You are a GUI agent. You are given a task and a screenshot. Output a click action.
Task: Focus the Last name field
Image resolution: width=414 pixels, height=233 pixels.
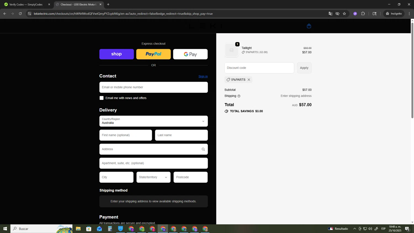[x=181, y=135]
